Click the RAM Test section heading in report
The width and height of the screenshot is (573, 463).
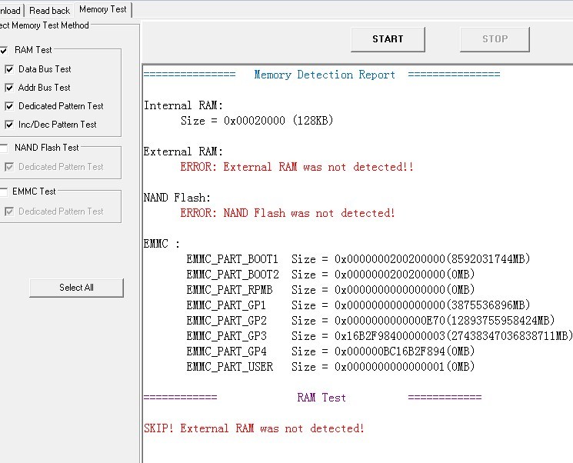[321, 398]
